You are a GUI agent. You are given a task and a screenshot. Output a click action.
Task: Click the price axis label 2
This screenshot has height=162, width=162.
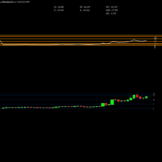click(x=154, y=109)
